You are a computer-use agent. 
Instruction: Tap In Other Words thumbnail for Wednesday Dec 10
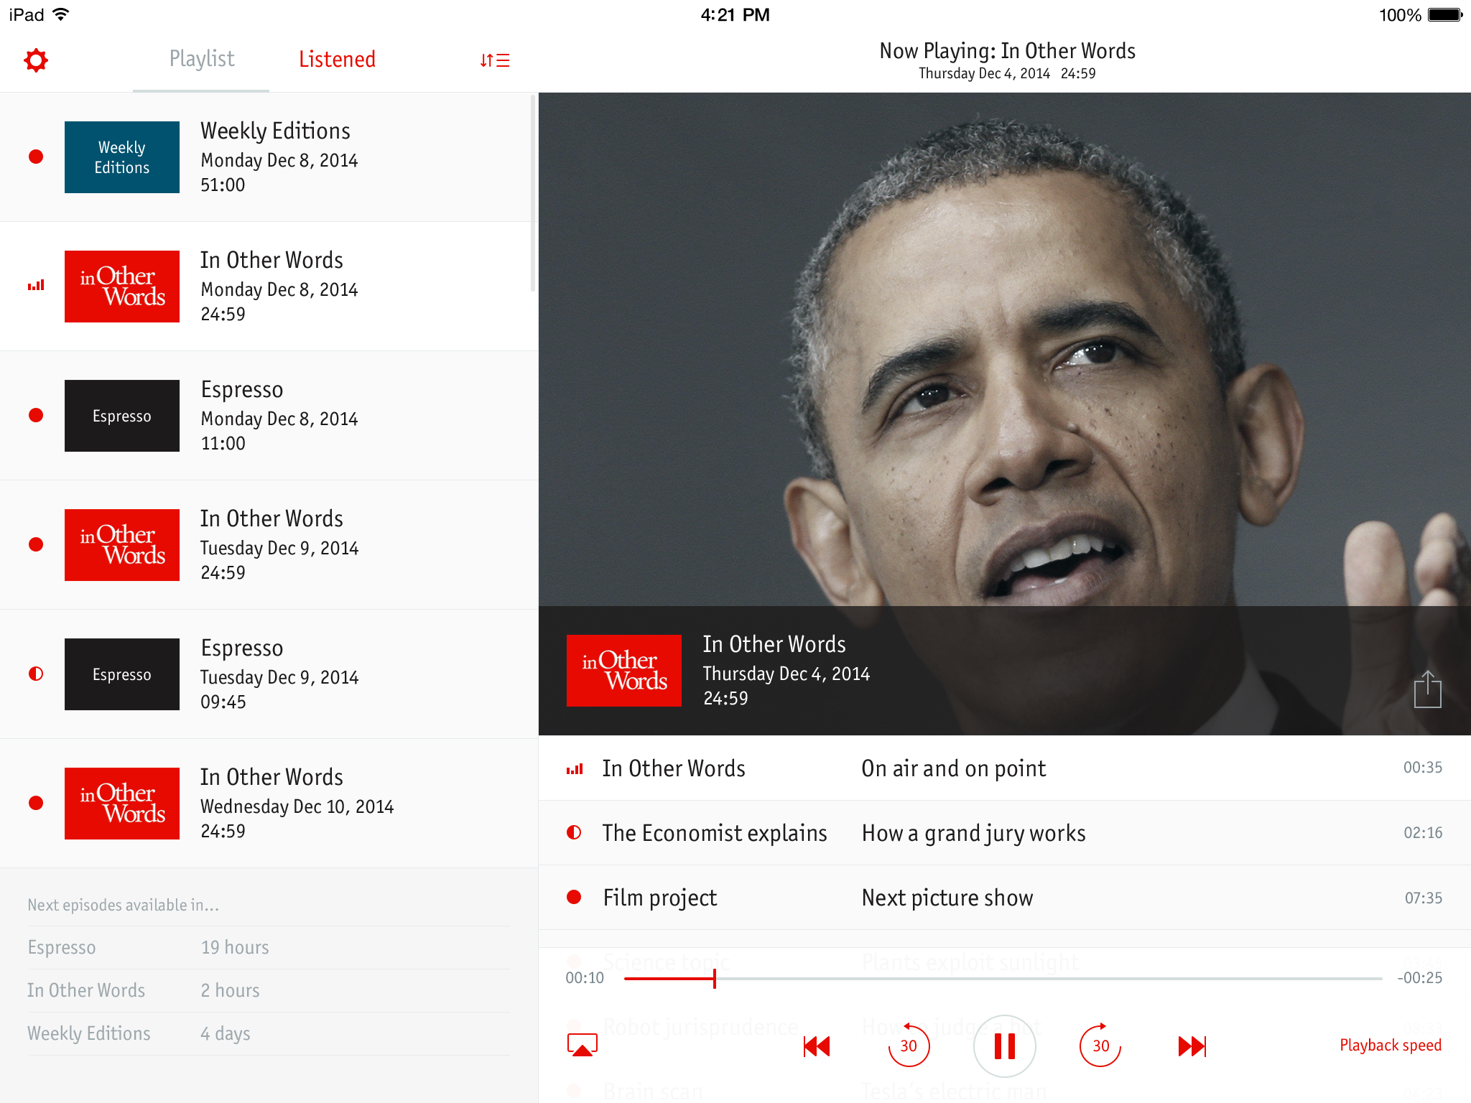122,804
